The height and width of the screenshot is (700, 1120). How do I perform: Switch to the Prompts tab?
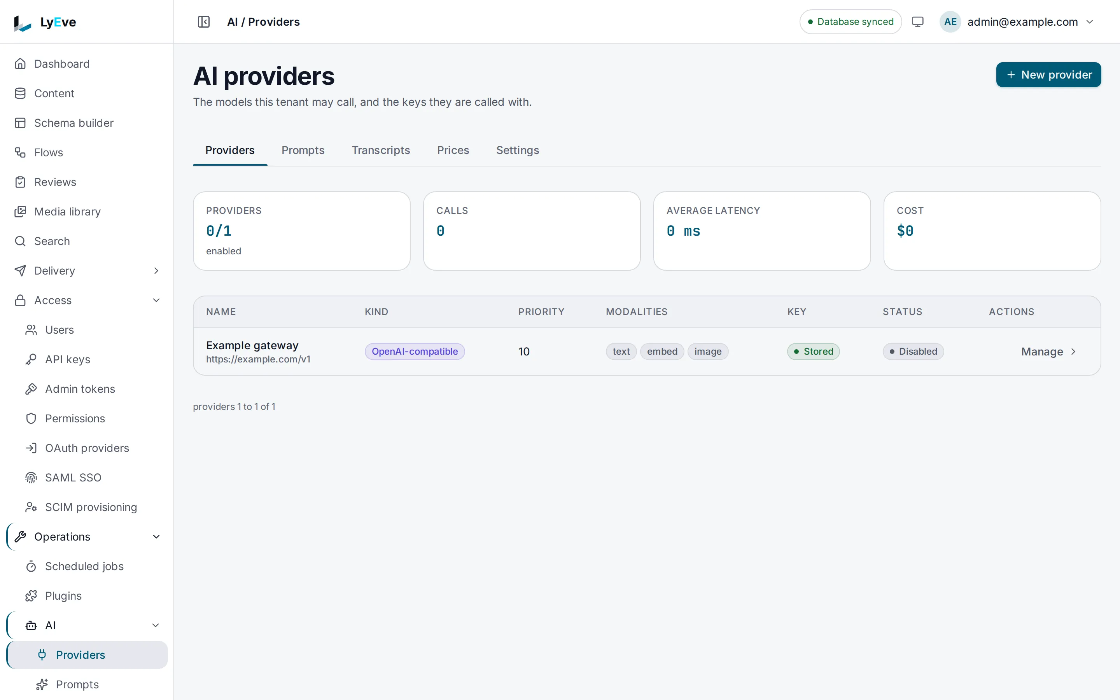[x=303, y=150]
